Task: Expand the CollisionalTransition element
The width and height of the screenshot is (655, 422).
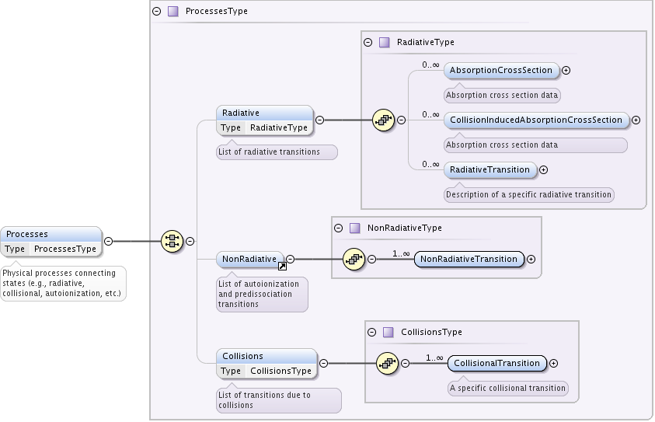Action: (x=553, y=363)
